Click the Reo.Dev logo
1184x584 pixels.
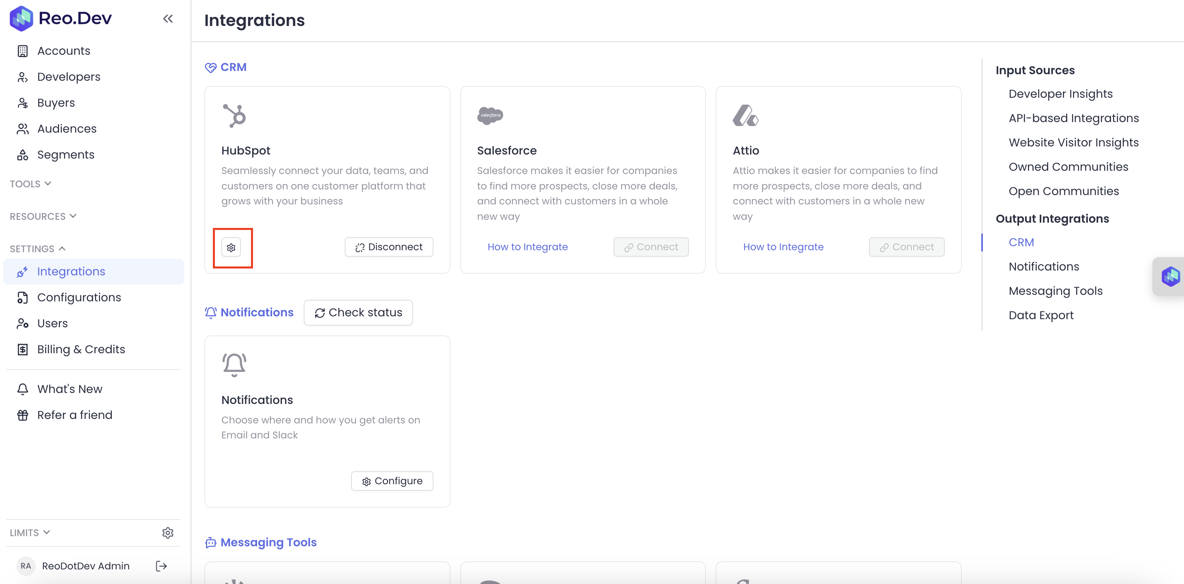pos(61,18)
